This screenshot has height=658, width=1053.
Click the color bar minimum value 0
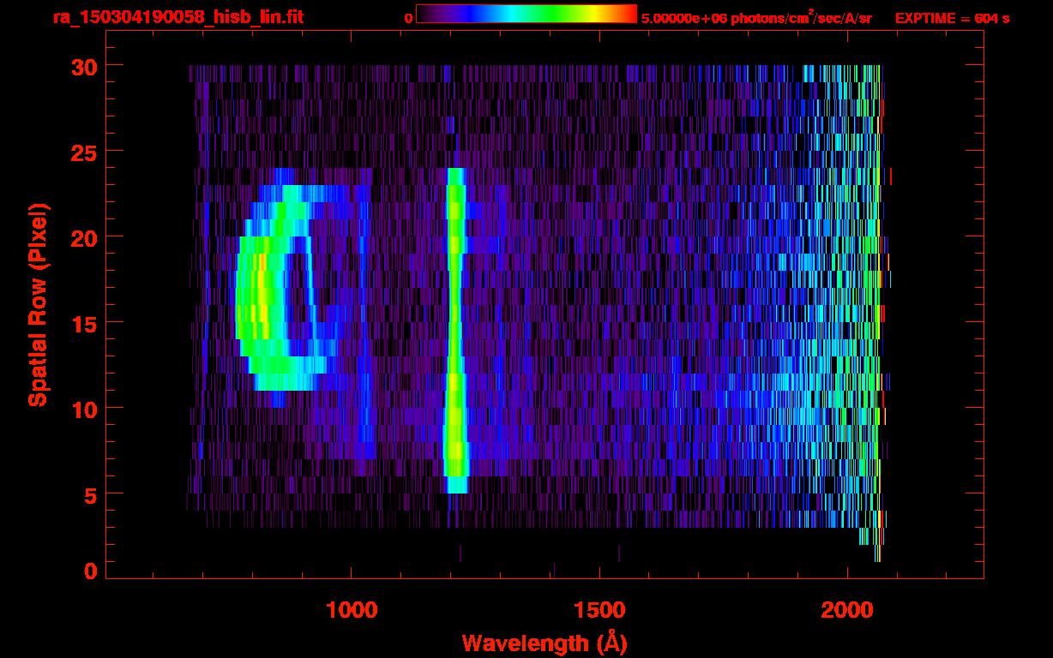tap(409, 18)
